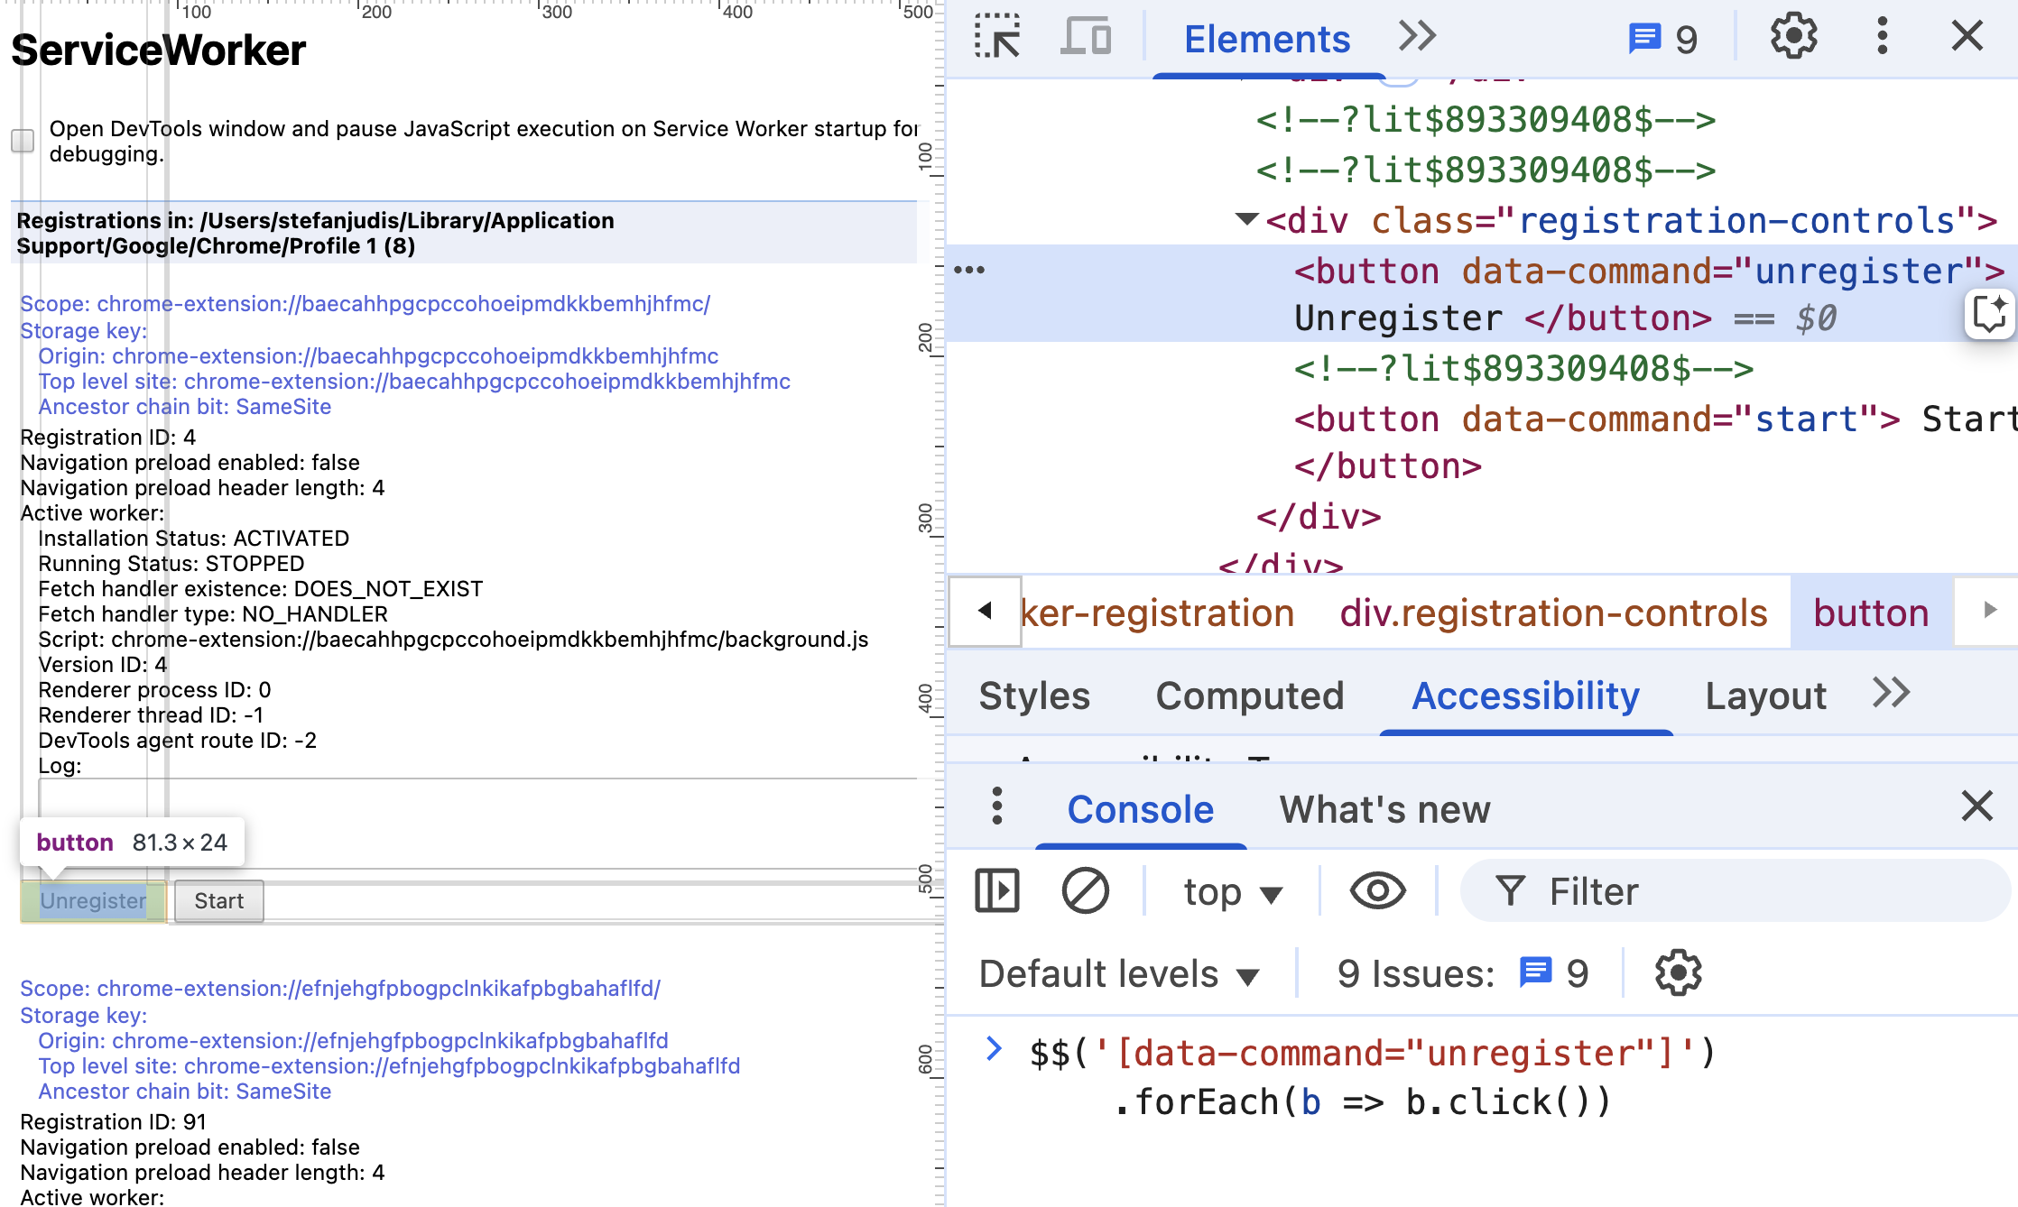This screenshot has height=1207, width=2018.
Task: Click the Start button
Action: (218, 901)
